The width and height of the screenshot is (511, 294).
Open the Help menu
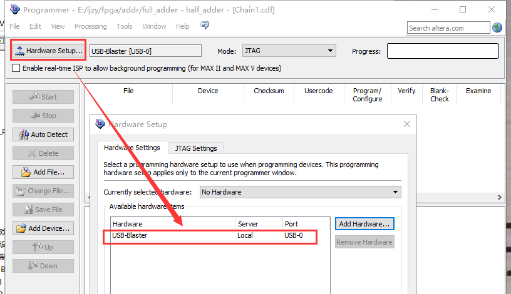(x=182, y=26)
